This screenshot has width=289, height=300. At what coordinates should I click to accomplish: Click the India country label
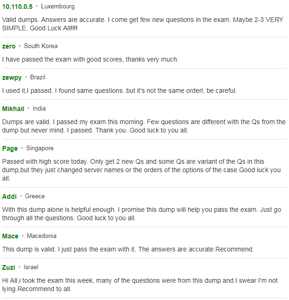39,109
